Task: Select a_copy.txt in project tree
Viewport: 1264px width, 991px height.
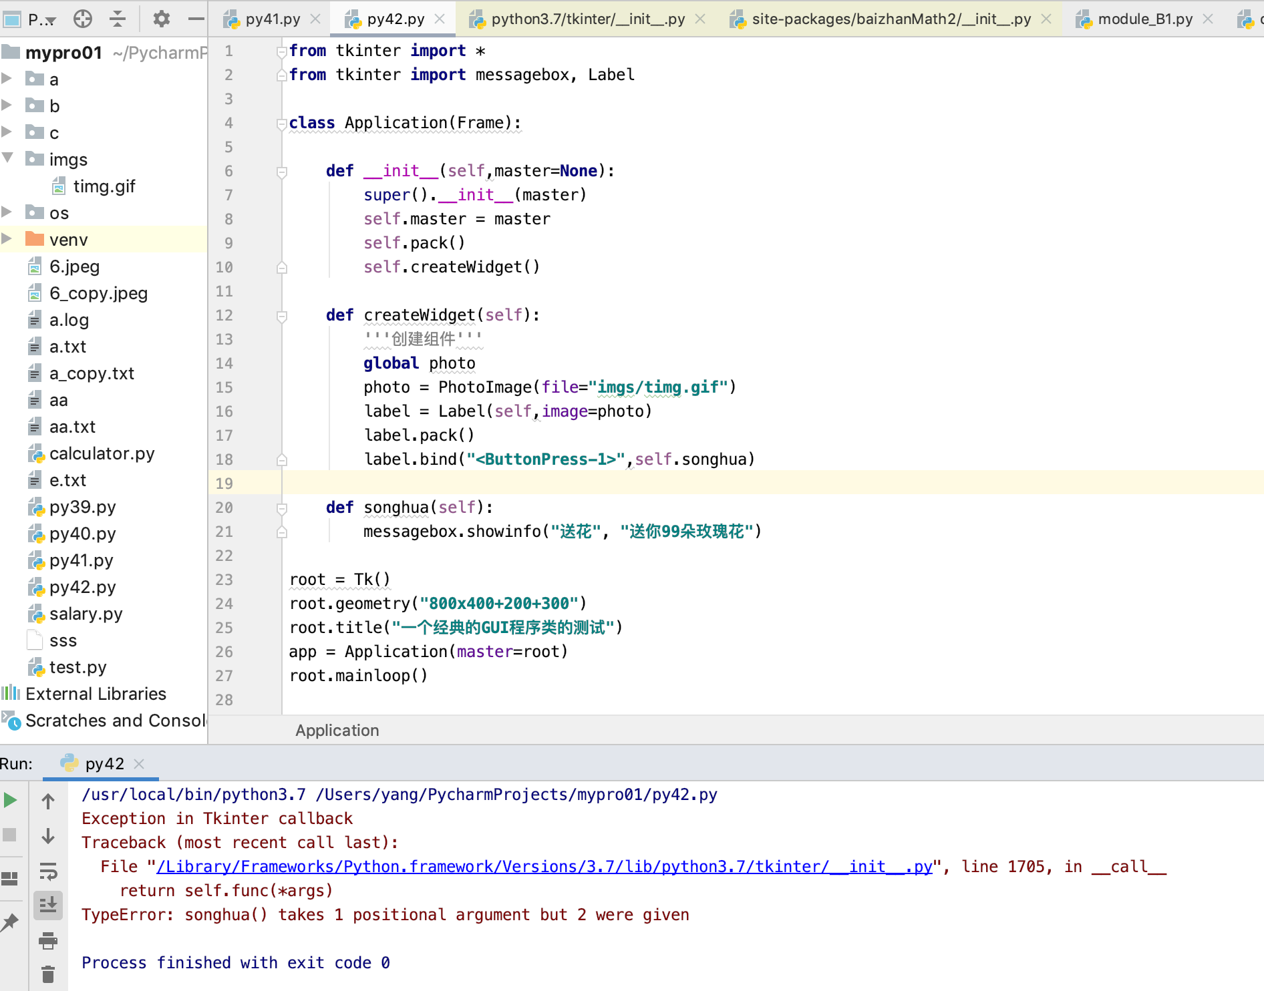Action: click(92, 373)
